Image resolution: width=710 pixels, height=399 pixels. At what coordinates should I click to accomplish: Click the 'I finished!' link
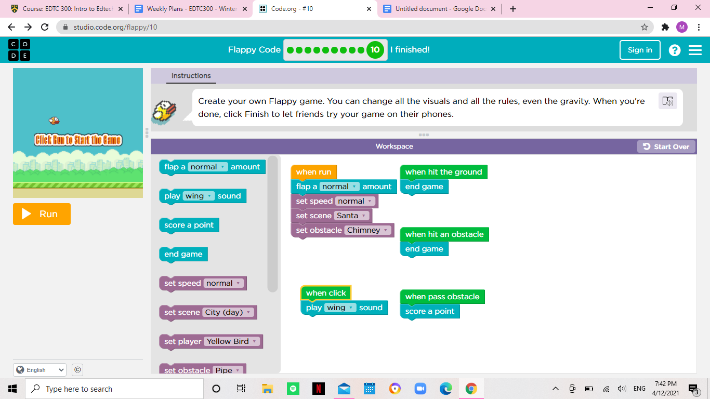pos(410,50)
